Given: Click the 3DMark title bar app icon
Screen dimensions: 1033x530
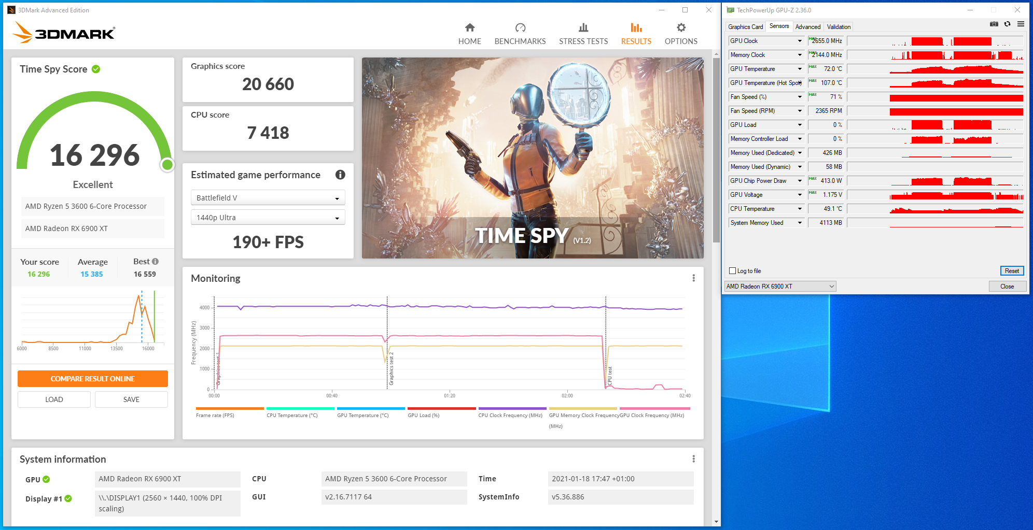Looking at the screenshot, I should coord(11,10).
